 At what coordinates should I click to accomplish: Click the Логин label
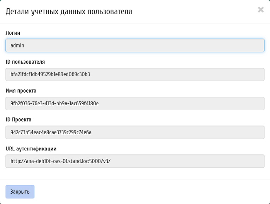click(13, 33)
